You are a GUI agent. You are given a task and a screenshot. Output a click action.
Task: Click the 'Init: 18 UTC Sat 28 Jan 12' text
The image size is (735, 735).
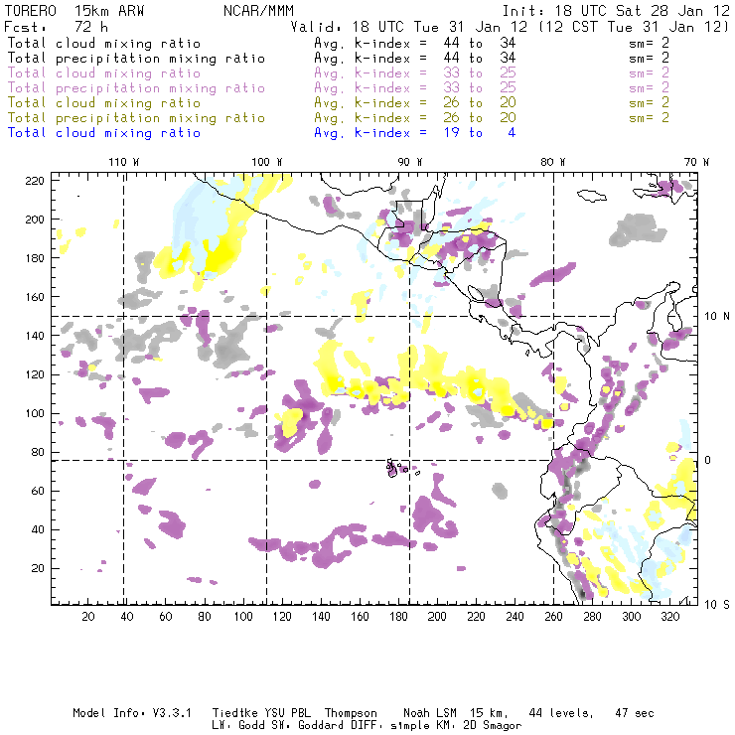[616, 11]
